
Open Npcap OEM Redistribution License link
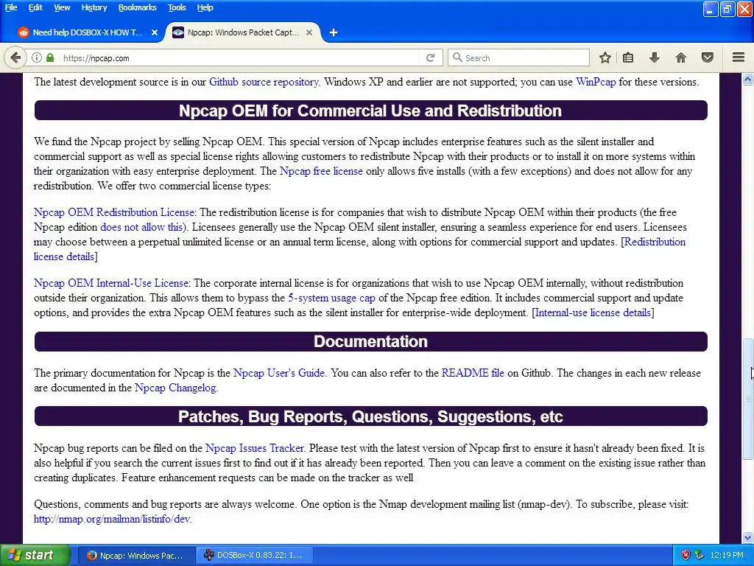[x=114, y=212]
